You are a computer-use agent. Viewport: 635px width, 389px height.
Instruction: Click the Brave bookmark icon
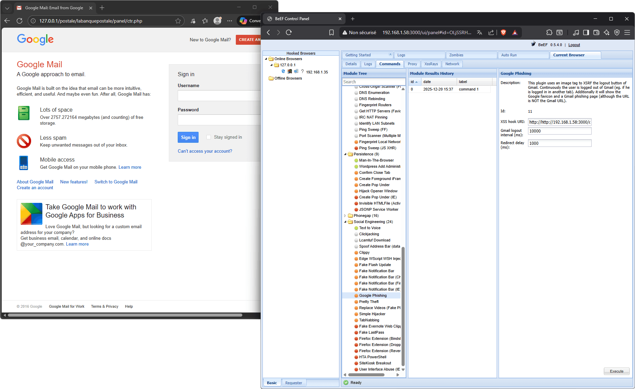tap(331, 32)
